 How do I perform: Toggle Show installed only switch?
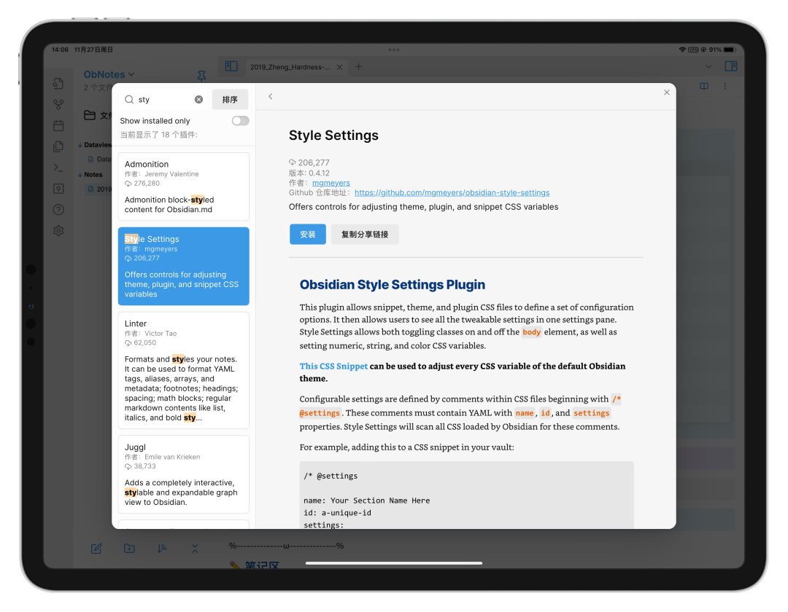coord(240,121)
